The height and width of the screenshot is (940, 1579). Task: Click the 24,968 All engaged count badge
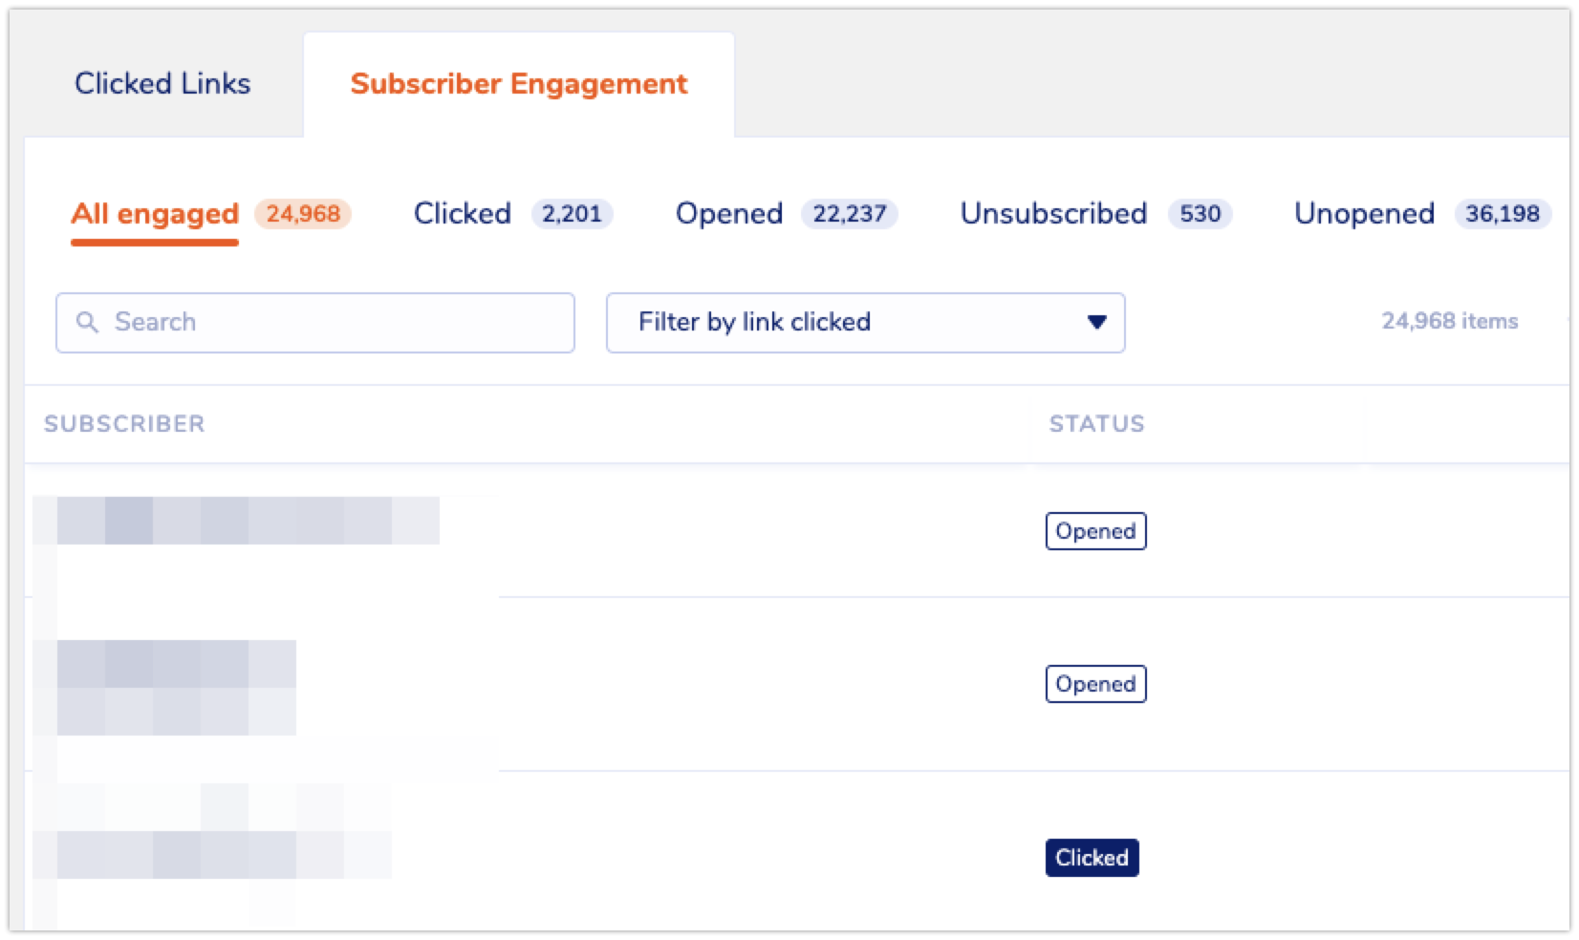tap(303, 214)
